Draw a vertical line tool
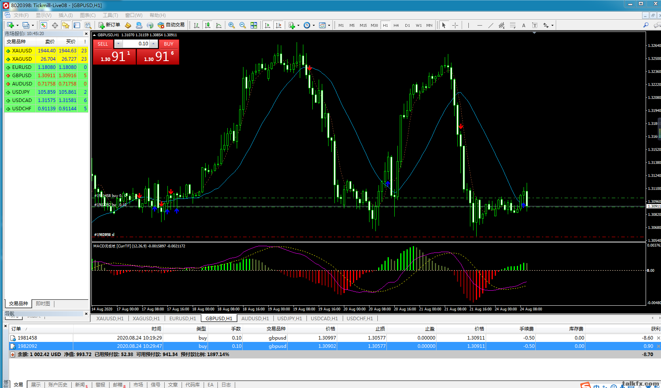 tap(468, 25)
